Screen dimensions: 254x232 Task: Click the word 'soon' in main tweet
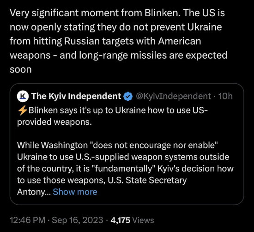tap(21, 69)
